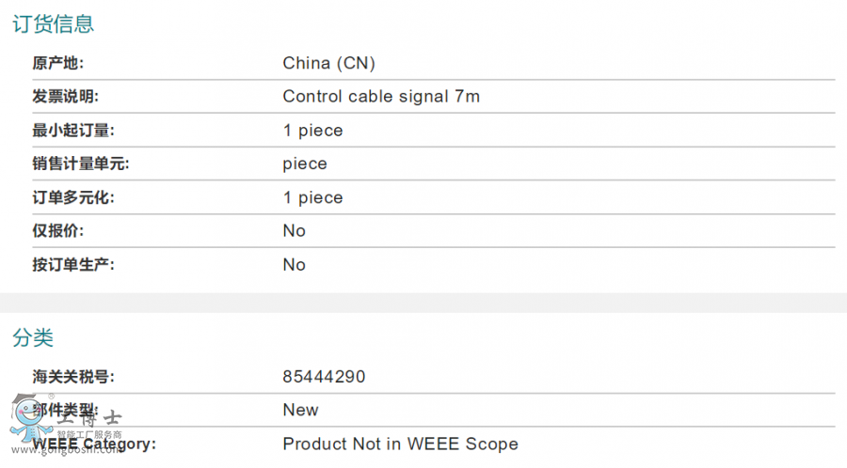Click the 原产地 label
The height and width of the screenshot is (468, 847).
tap(57, 63)
